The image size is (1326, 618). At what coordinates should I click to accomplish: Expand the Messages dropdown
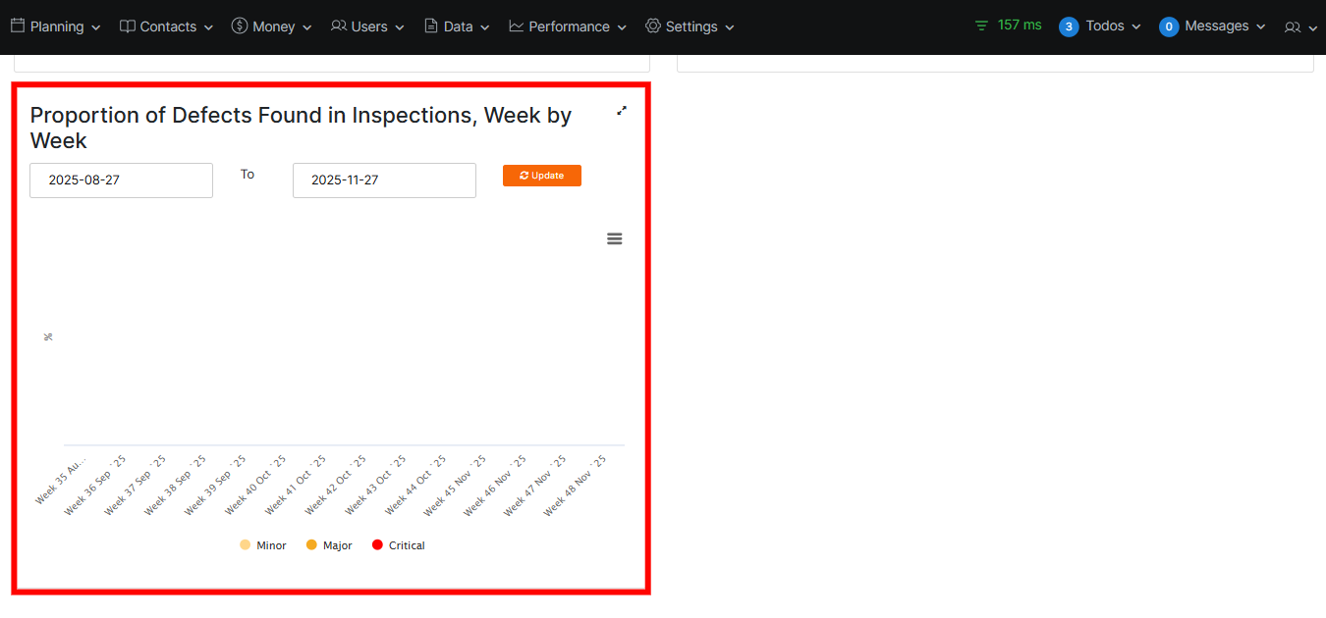1217,26
